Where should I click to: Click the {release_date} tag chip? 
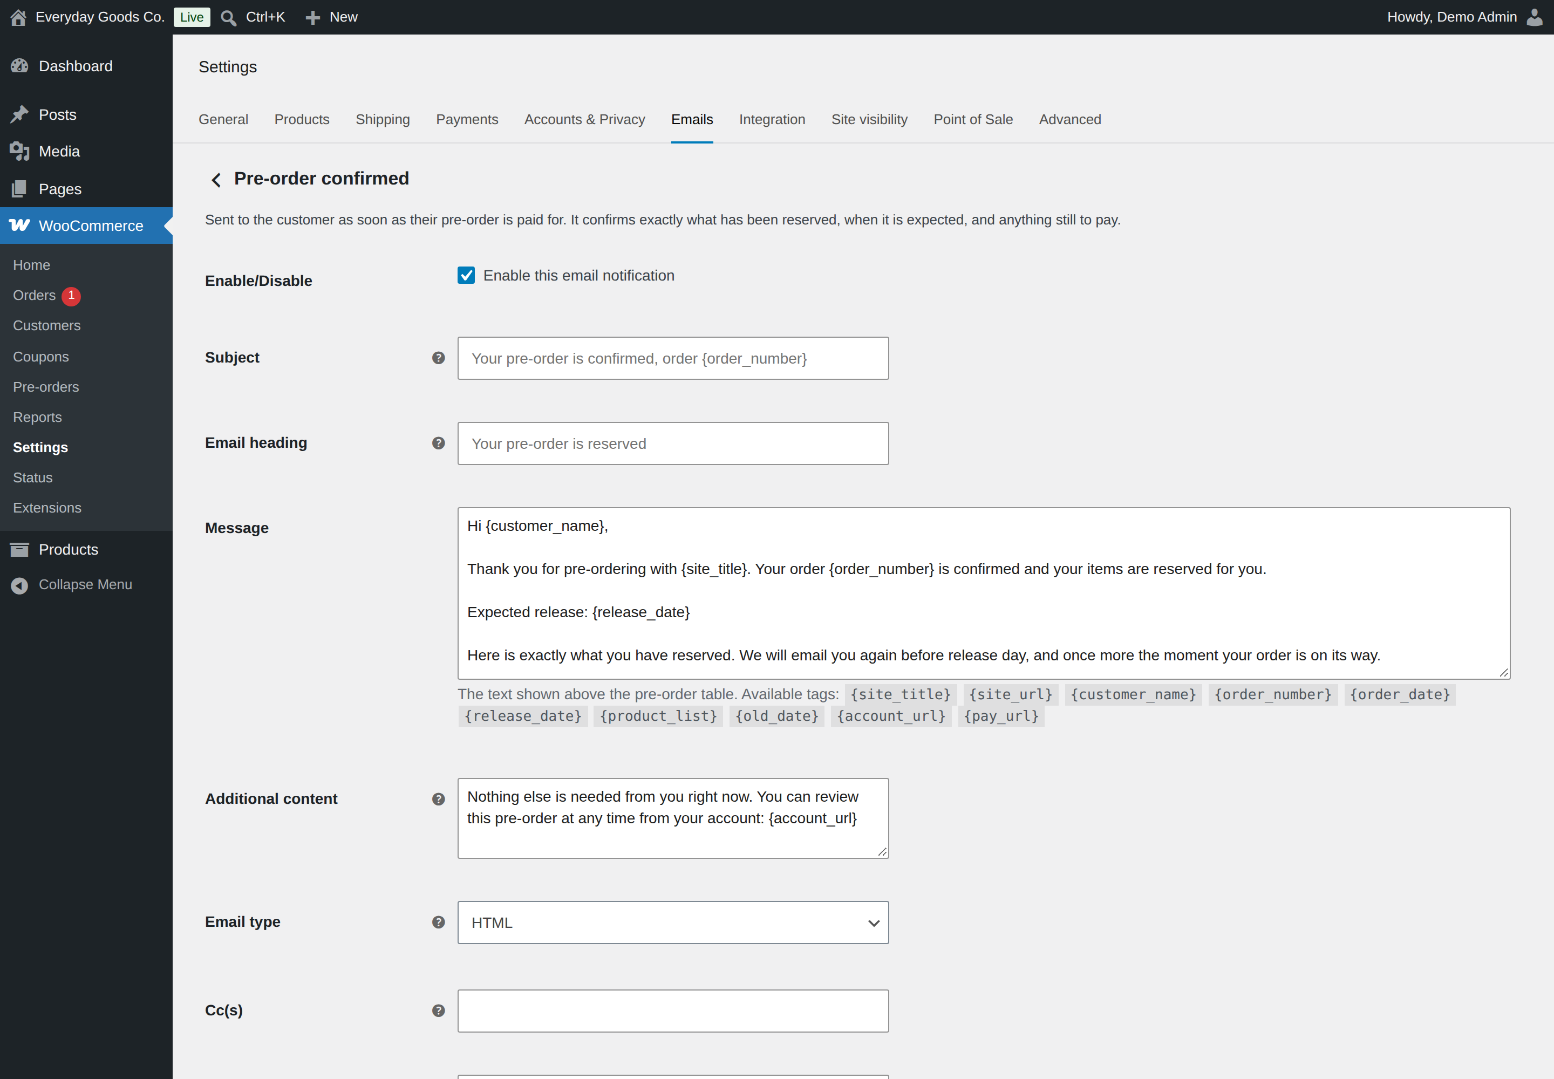pos(523,716)
